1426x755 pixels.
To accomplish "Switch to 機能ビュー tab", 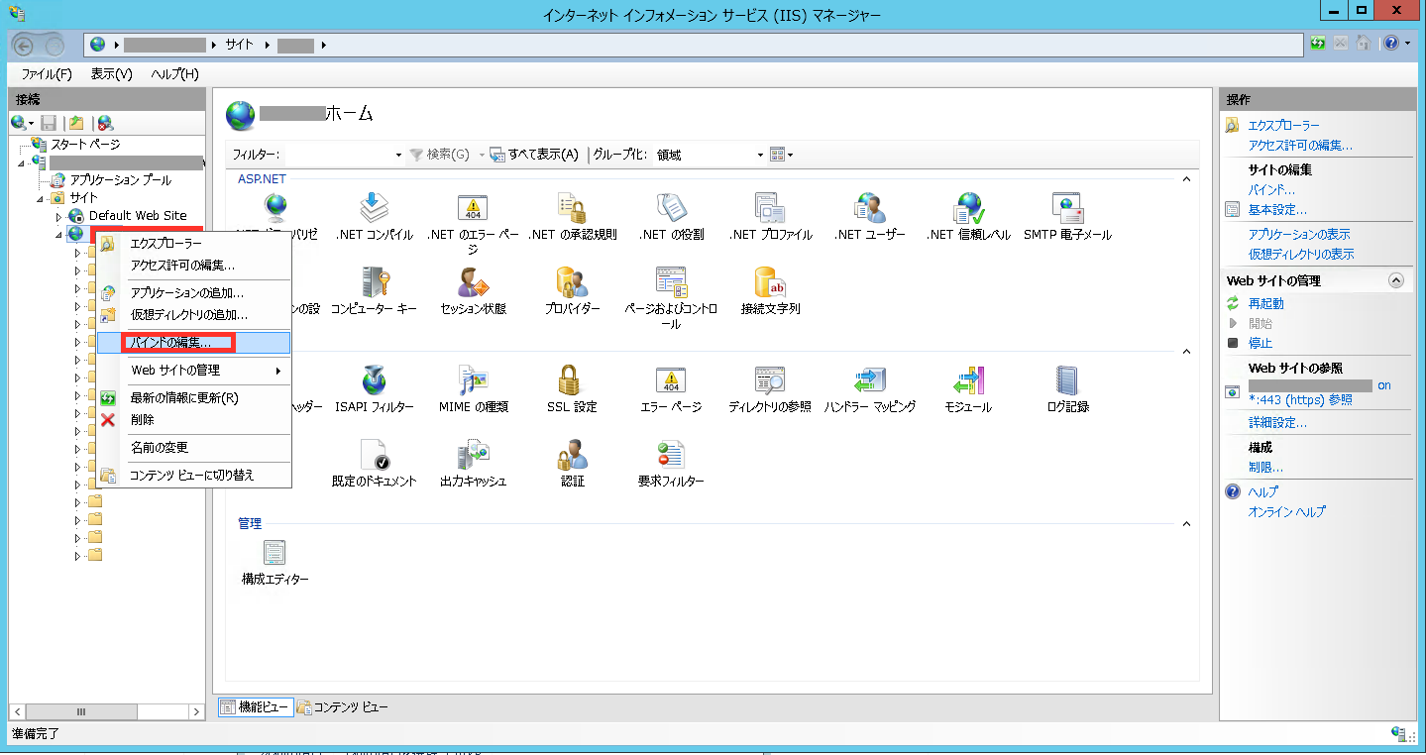I will tap(255, 707).
